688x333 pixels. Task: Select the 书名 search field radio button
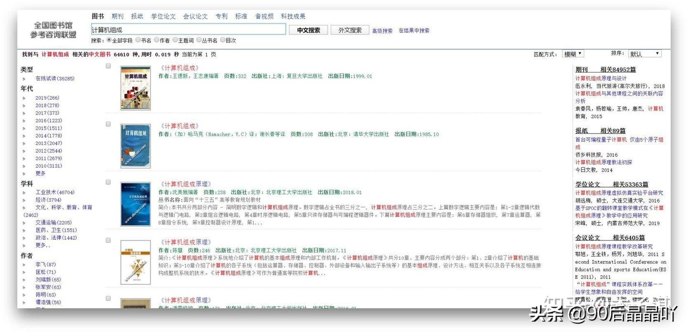[x=138, y=40]
